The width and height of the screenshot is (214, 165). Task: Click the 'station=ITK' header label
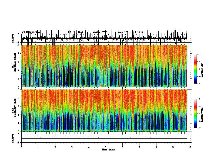pos(100,32)
